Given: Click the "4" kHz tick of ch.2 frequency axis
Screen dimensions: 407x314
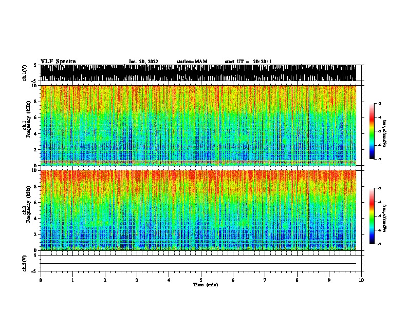Looking at the screenshot, I should 35,219.
